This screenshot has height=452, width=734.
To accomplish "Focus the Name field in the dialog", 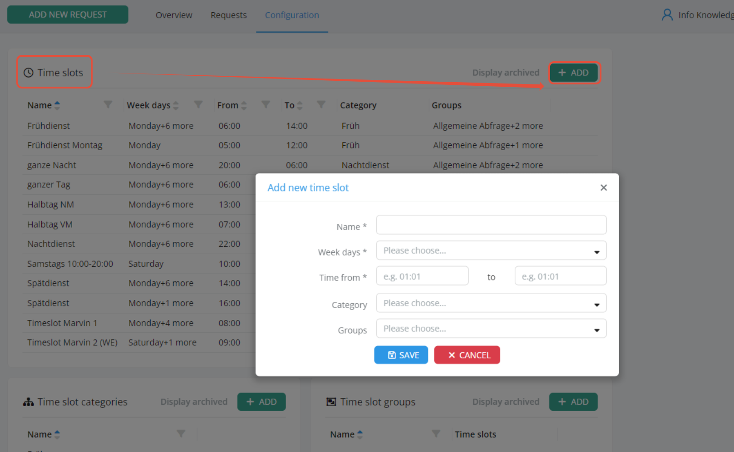I will point(491,225).
